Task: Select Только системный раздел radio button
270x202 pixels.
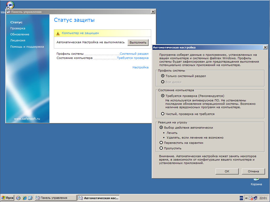Action: click(163, 76)
